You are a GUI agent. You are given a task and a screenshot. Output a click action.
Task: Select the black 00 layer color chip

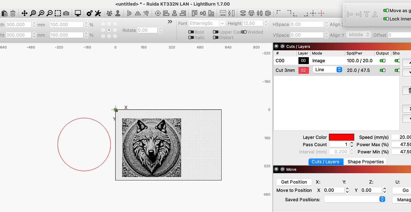[303, 61]
